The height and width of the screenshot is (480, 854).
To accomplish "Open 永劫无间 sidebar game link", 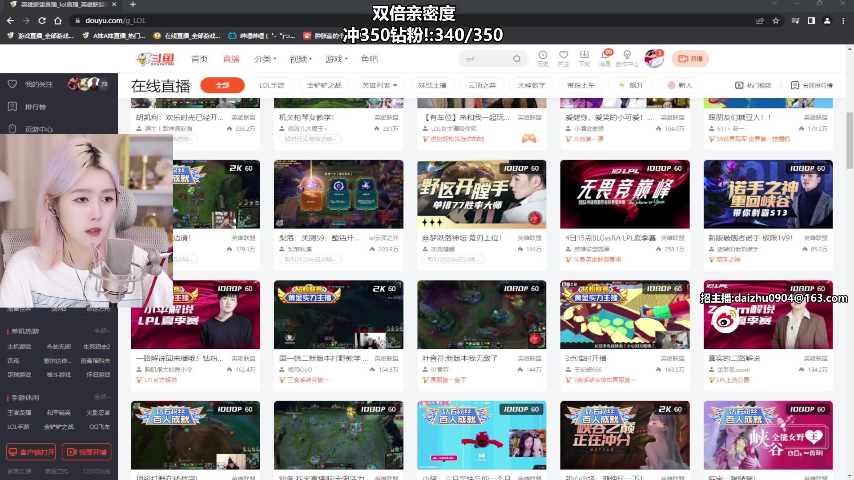I will pyautogui.click(x=59, y=347).
